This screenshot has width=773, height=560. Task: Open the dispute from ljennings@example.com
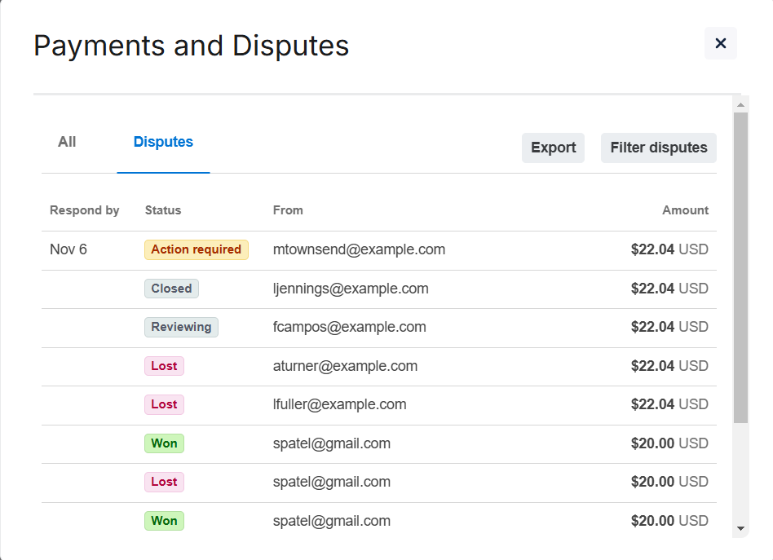[351, 289]
